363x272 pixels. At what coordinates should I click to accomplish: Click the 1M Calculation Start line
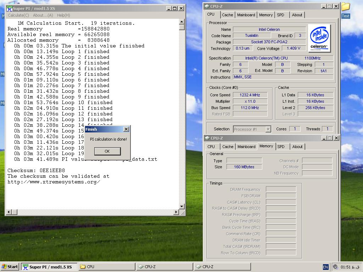coord(76,23)
